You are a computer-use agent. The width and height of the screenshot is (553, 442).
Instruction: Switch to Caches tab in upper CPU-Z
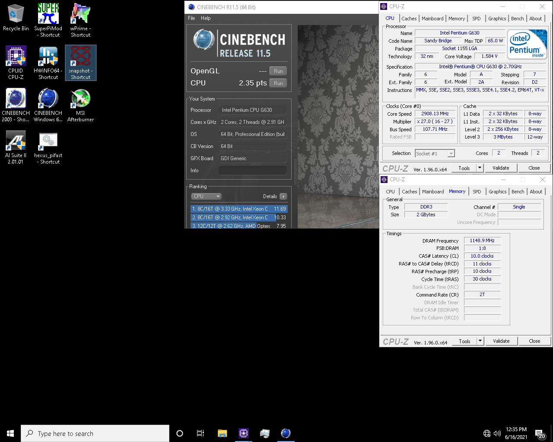pyautogui.click(x=409, y=19)
